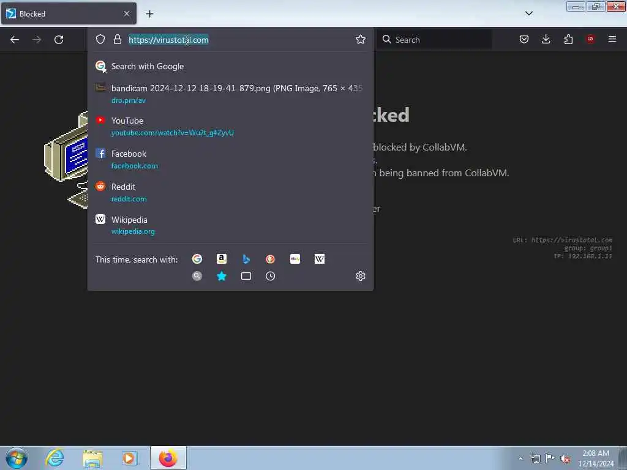Screen dimensions: 627x470
Task: Close the Blocked tab
Action: [127, 13]
